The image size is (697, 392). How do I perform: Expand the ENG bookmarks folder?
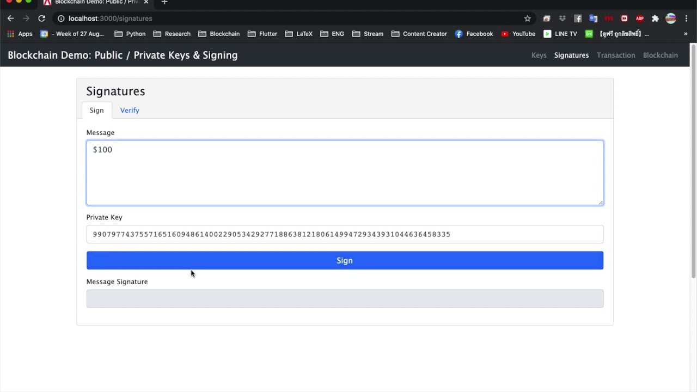332,34
